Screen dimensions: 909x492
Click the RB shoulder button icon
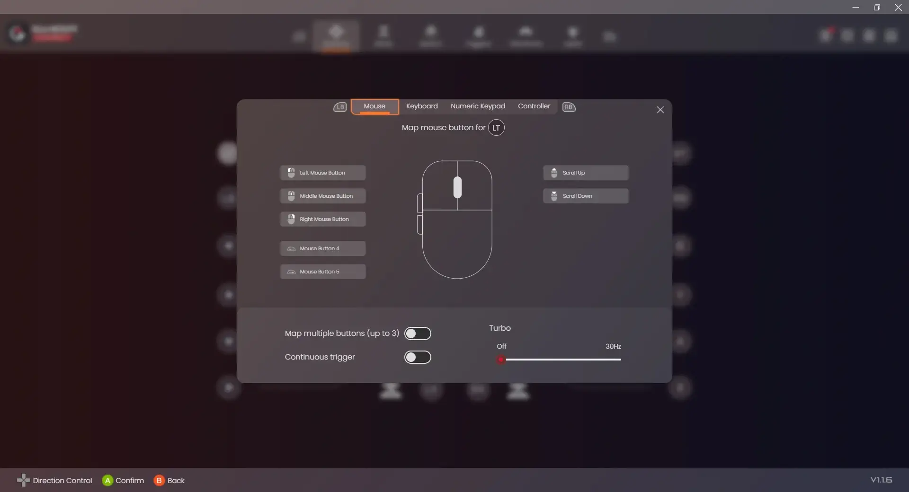coord(569,107)
